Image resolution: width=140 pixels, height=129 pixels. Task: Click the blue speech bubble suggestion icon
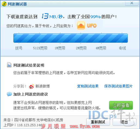[x=9, y=94]
